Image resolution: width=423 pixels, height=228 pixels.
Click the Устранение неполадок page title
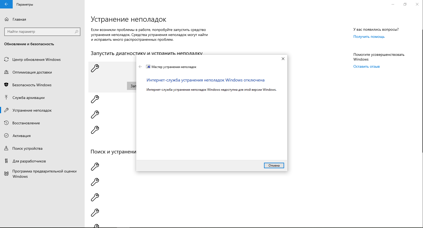click(x=129, y=19)
